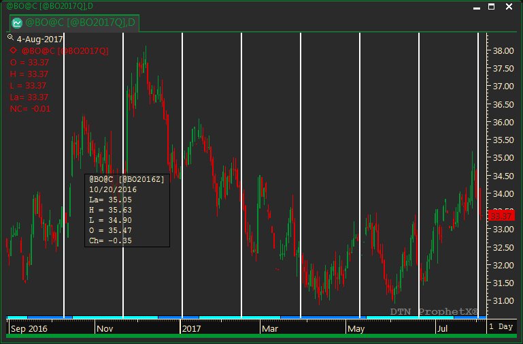Click the O = 33.37 open value
Image resolution: width=523 pixels, height=344 pixels.
29,63
